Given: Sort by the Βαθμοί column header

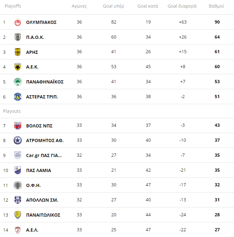Looking at the screenshot, I should tap(216, 6).
